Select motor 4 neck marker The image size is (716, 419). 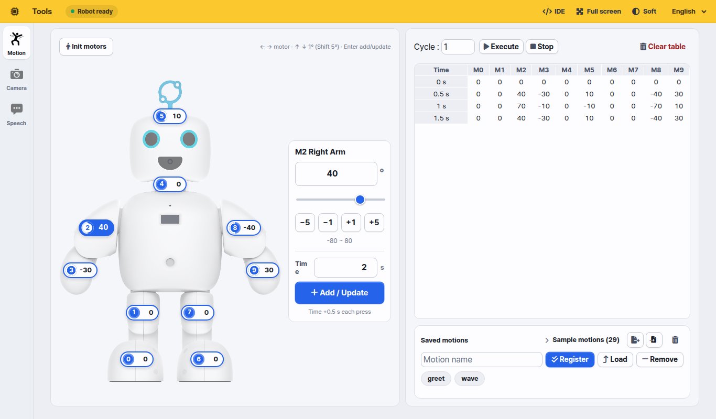(x=170, y=184)
